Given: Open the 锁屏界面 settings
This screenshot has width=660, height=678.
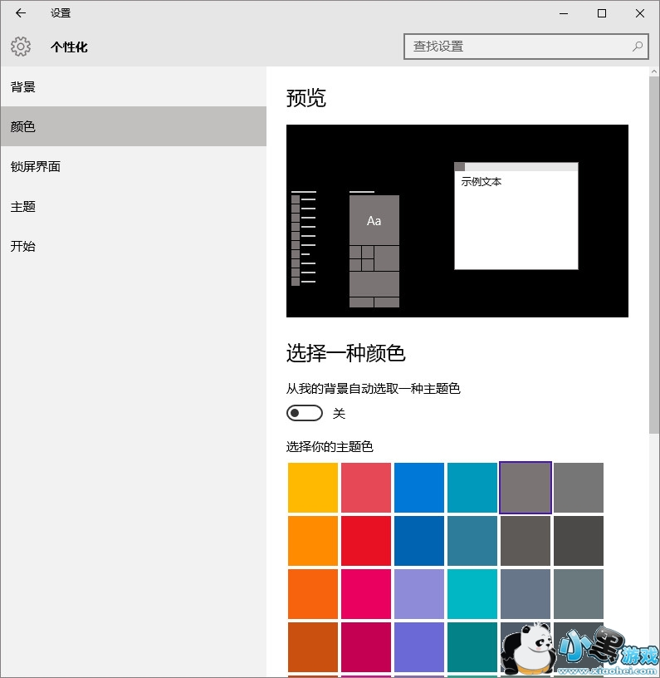Looking at the screenshot, I should 134,166.
